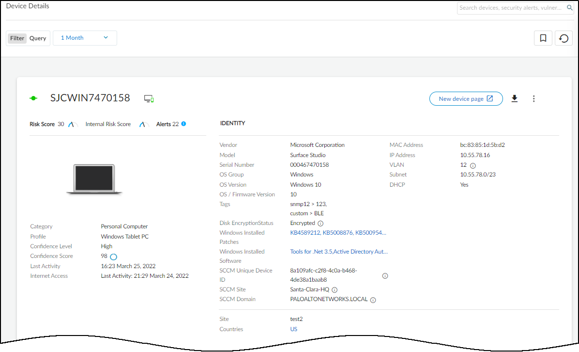Click the info icon next to Alerts 22

tap(183, 124)
